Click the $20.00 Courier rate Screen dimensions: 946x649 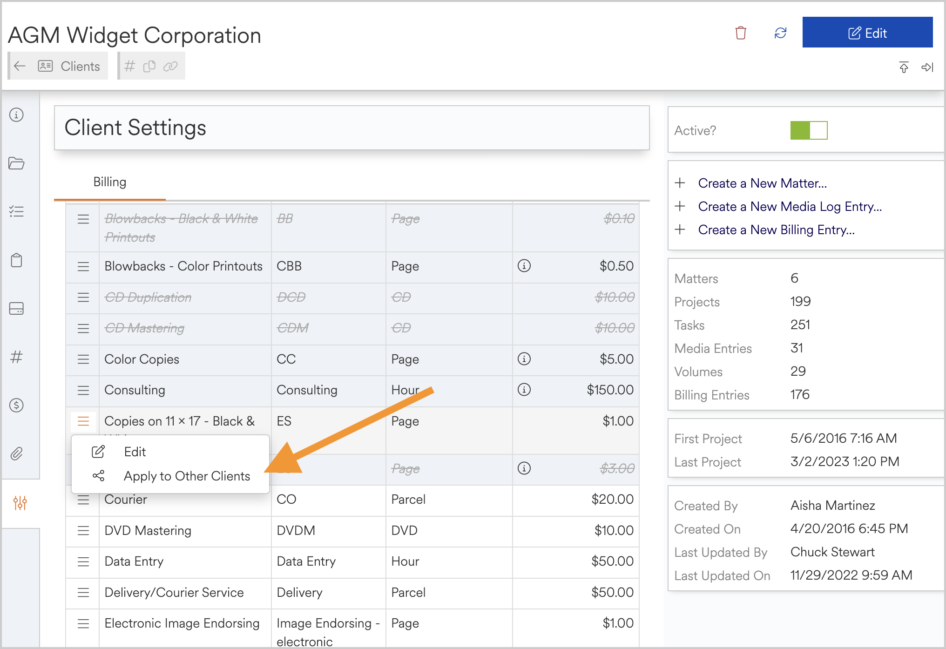coord(612,499)
